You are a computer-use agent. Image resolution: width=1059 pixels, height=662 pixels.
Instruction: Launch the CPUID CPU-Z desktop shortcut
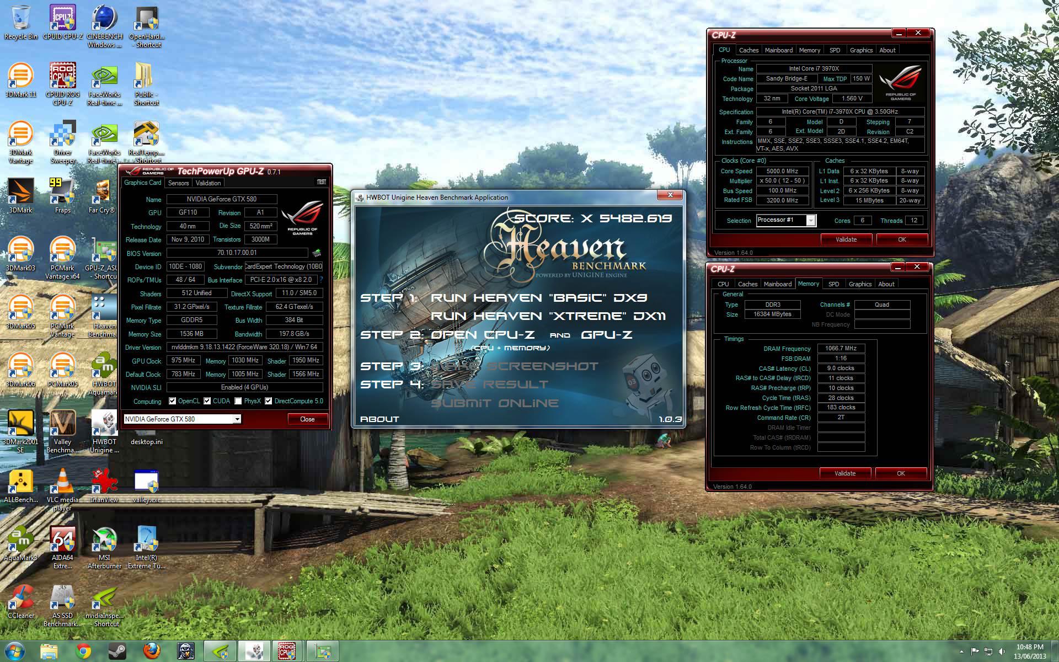62,22
